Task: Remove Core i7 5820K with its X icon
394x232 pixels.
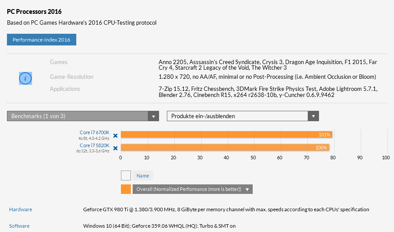Action: pyautogui.click(x=115, y=148)
